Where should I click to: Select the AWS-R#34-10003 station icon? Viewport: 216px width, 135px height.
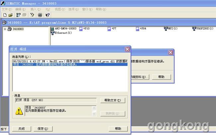click(52, 29)
